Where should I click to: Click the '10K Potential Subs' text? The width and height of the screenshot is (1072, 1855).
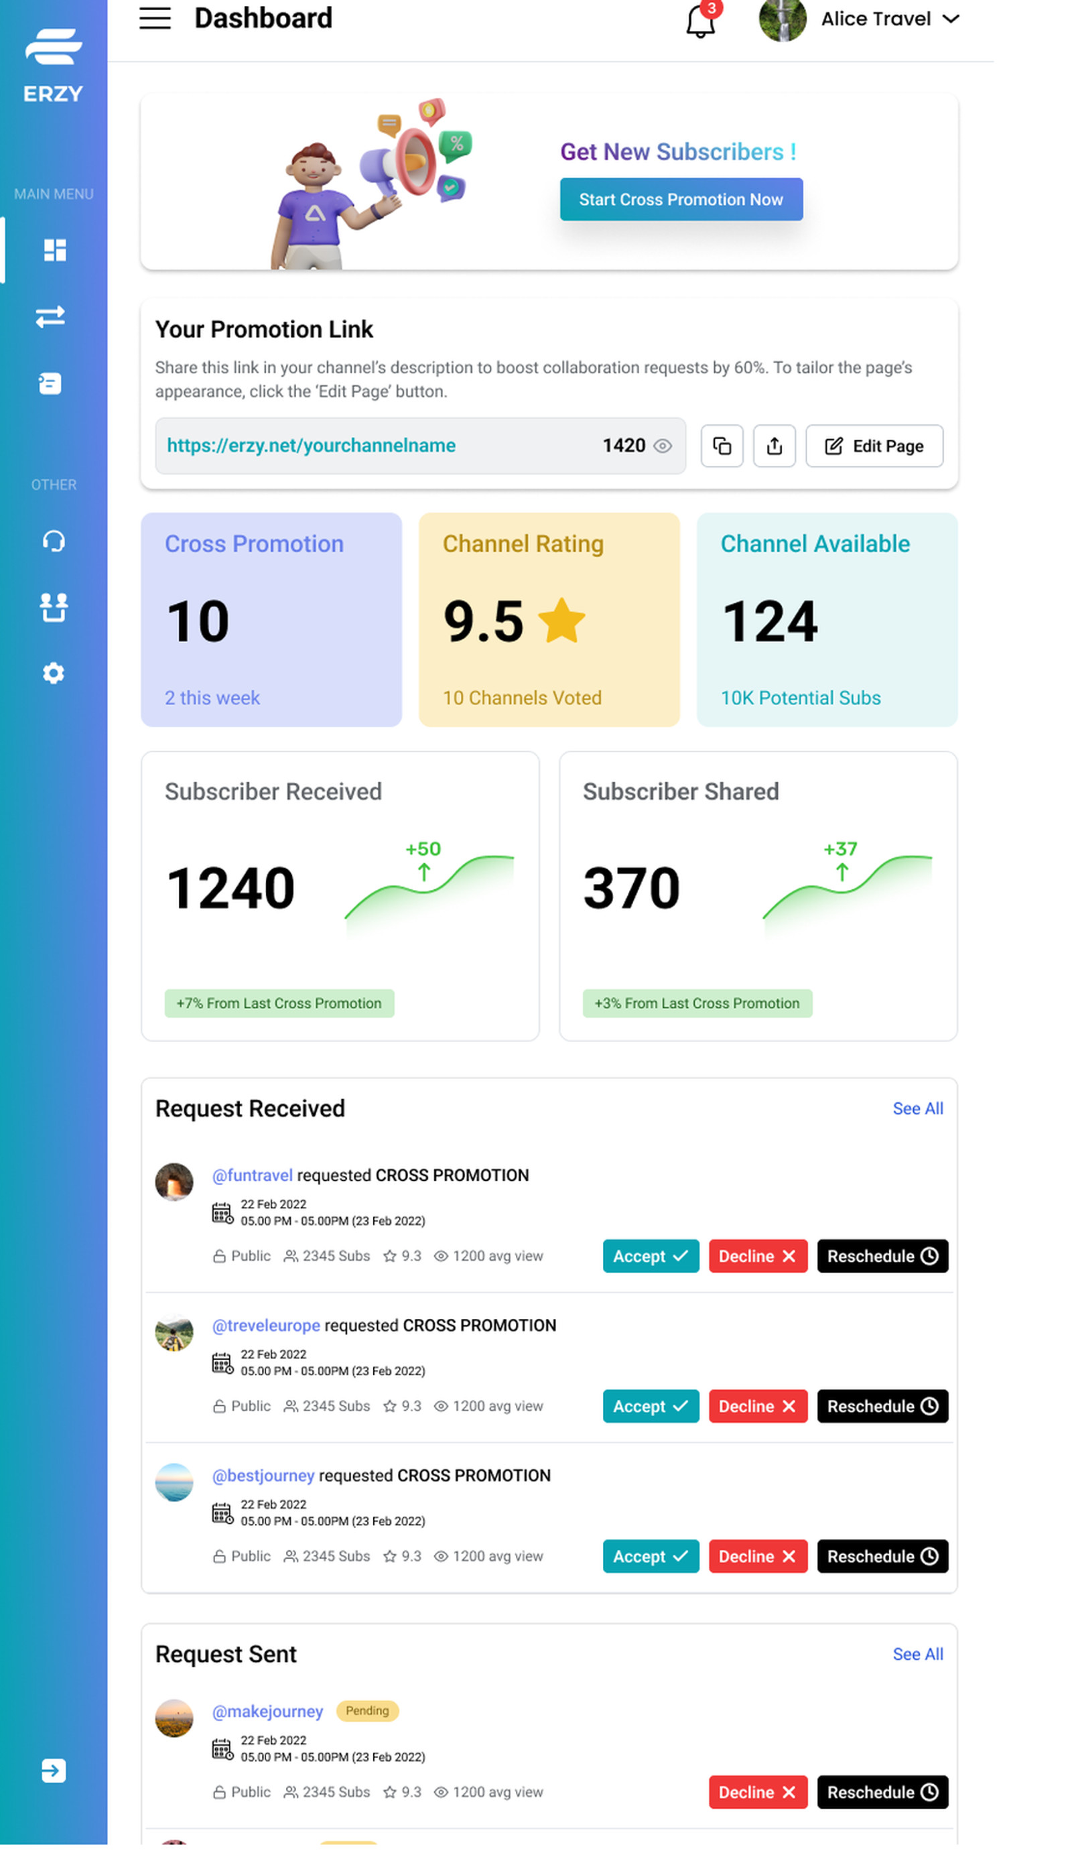(800, 698)
